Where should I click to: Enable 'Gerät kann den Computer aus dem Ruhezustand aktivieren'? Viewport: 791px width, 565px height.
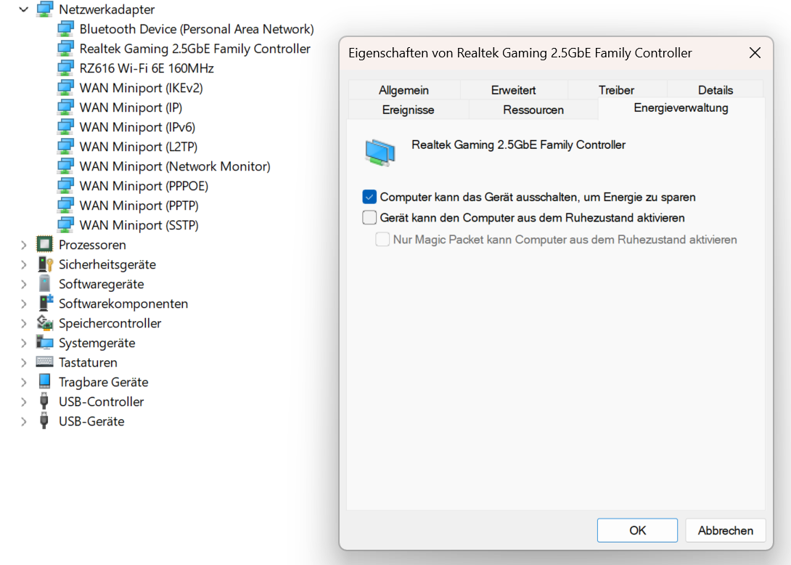coord(369,218)
